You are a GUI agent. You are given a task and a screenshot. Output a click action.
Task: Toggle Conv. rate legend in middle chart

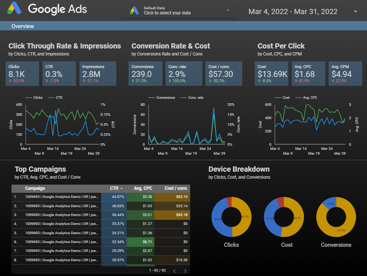pos(192,98)
